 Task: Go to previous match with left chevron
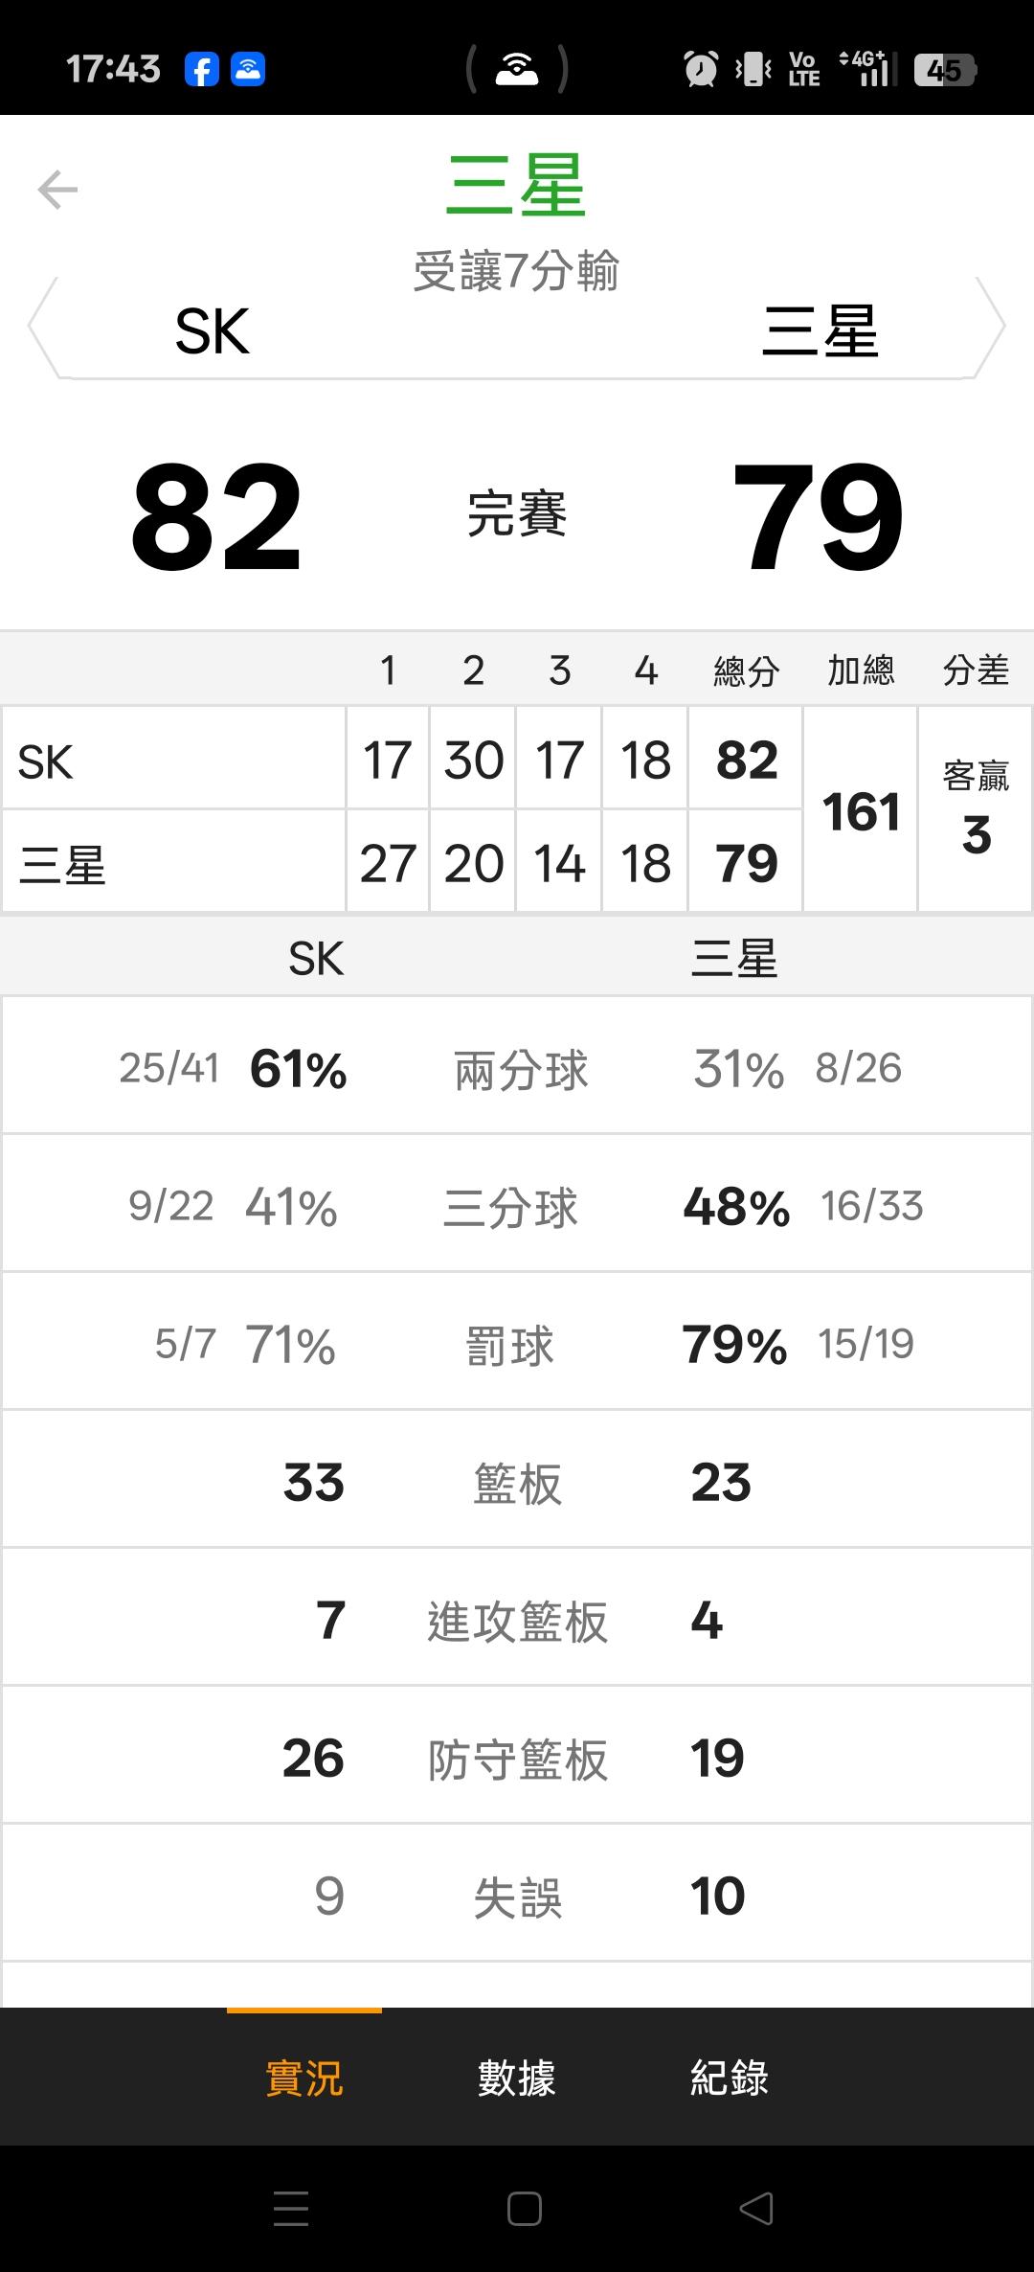pos(43,328)
